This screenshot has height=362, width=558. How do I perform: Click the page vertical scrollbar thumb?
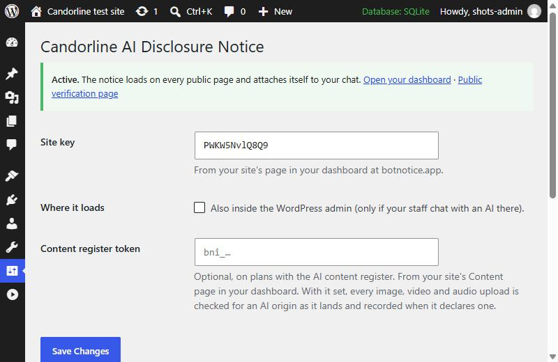click(x=552, y=105)
